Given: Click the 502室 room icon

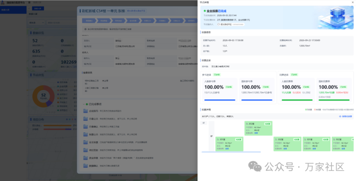Looking at the screenshot, I should [x=334, y=139].
